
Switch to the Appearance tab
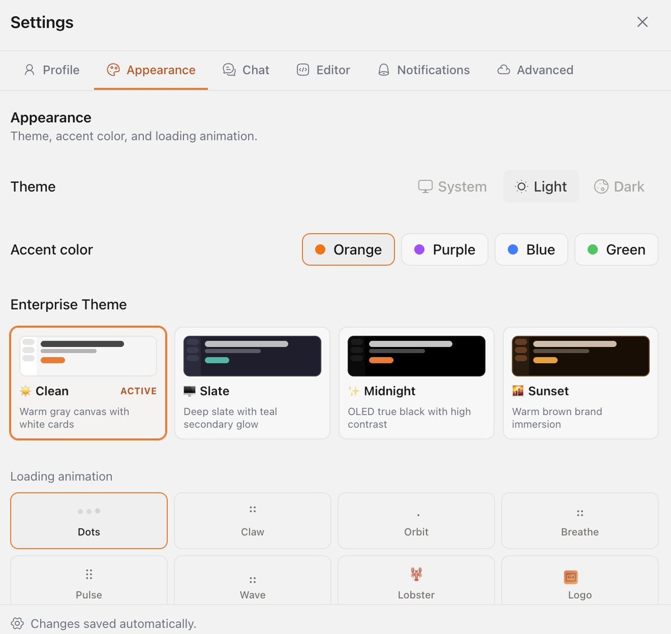(151, 70)
